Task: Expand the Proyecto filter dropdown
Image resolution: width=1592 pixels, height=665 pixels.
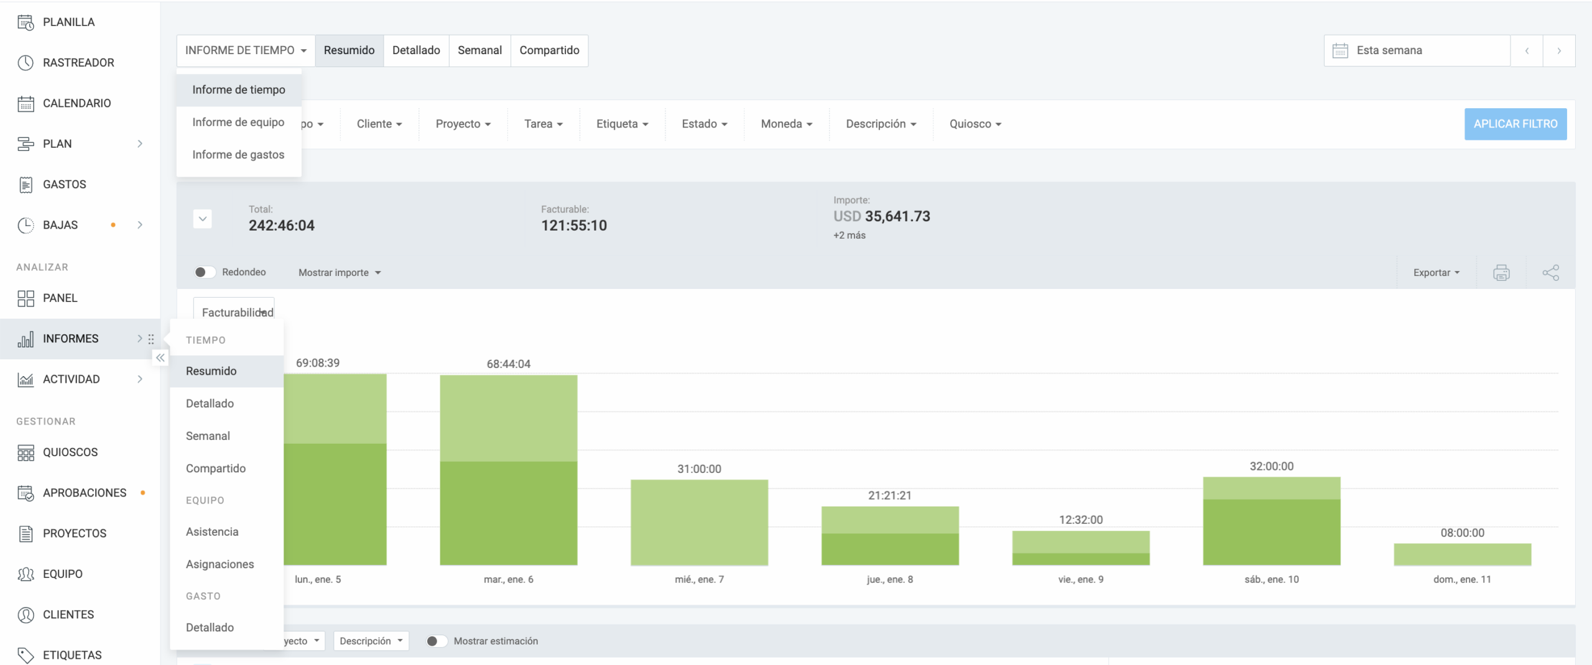Action: pyautogui.click(x=463, y=124)
